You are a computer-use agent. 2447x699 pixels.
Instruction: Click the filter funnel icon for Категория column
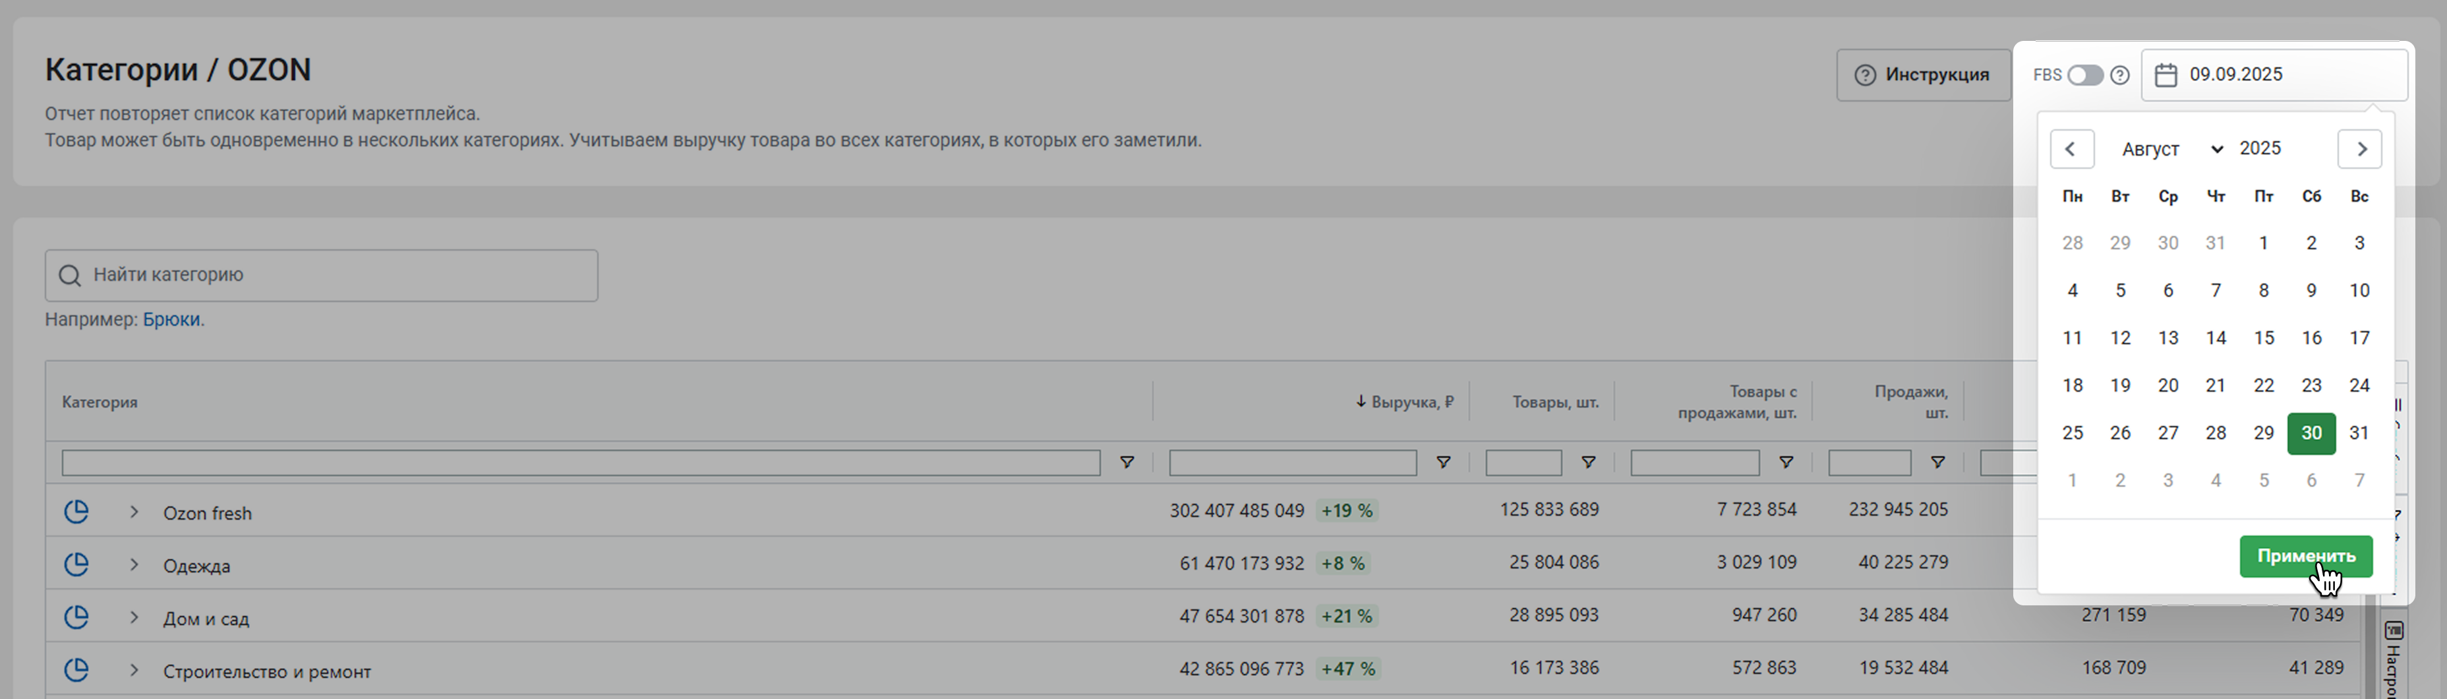point(1127,462)
